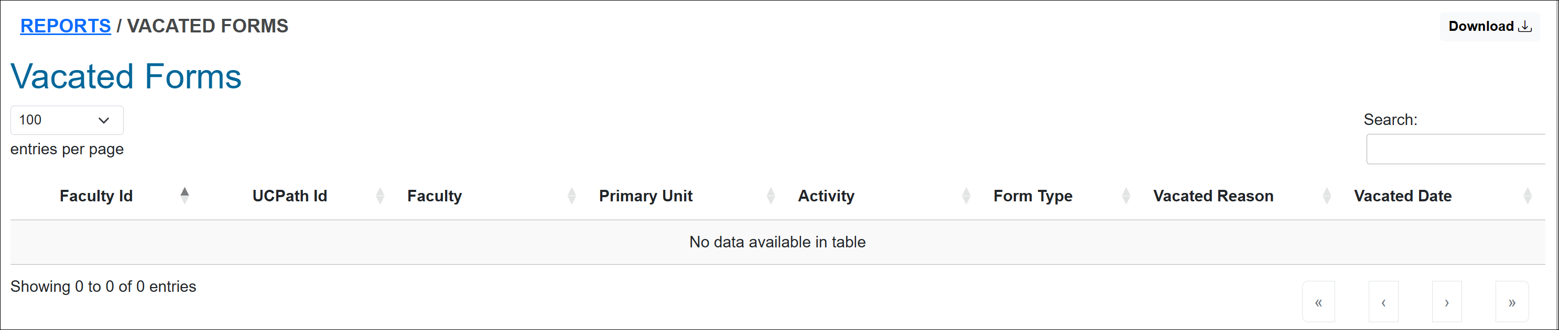This screenshot has width=1559, height=330.
Task: Click the Faculty column header sort indicator
Action: click(571, 195)
